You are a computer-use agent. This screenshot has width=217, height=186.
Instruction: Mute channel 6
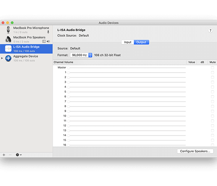coord(212,97)
